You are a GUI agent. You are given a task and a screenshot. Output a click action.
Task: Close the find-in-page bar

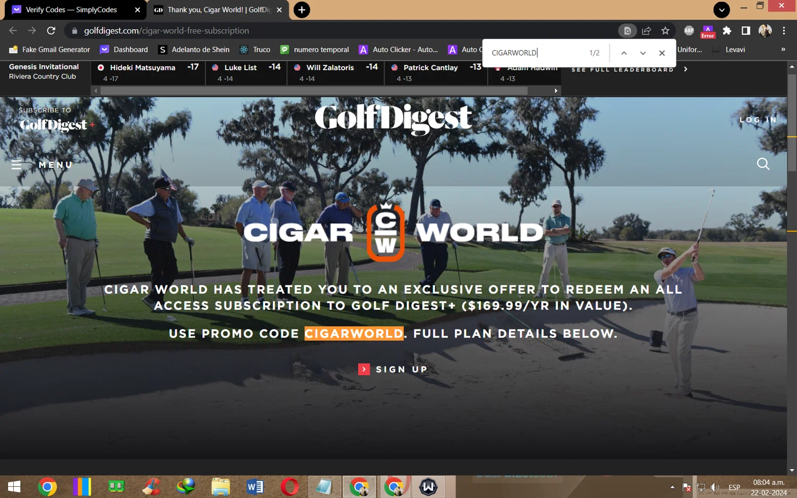662,53
